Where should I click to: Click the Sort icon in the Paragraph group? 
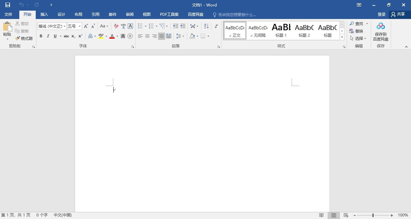click(206, 26)
